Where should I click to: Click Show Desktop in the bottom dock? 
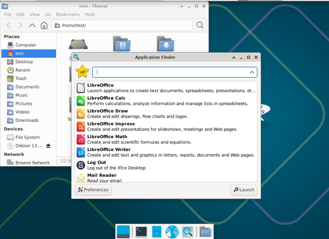tap(123, 231)
